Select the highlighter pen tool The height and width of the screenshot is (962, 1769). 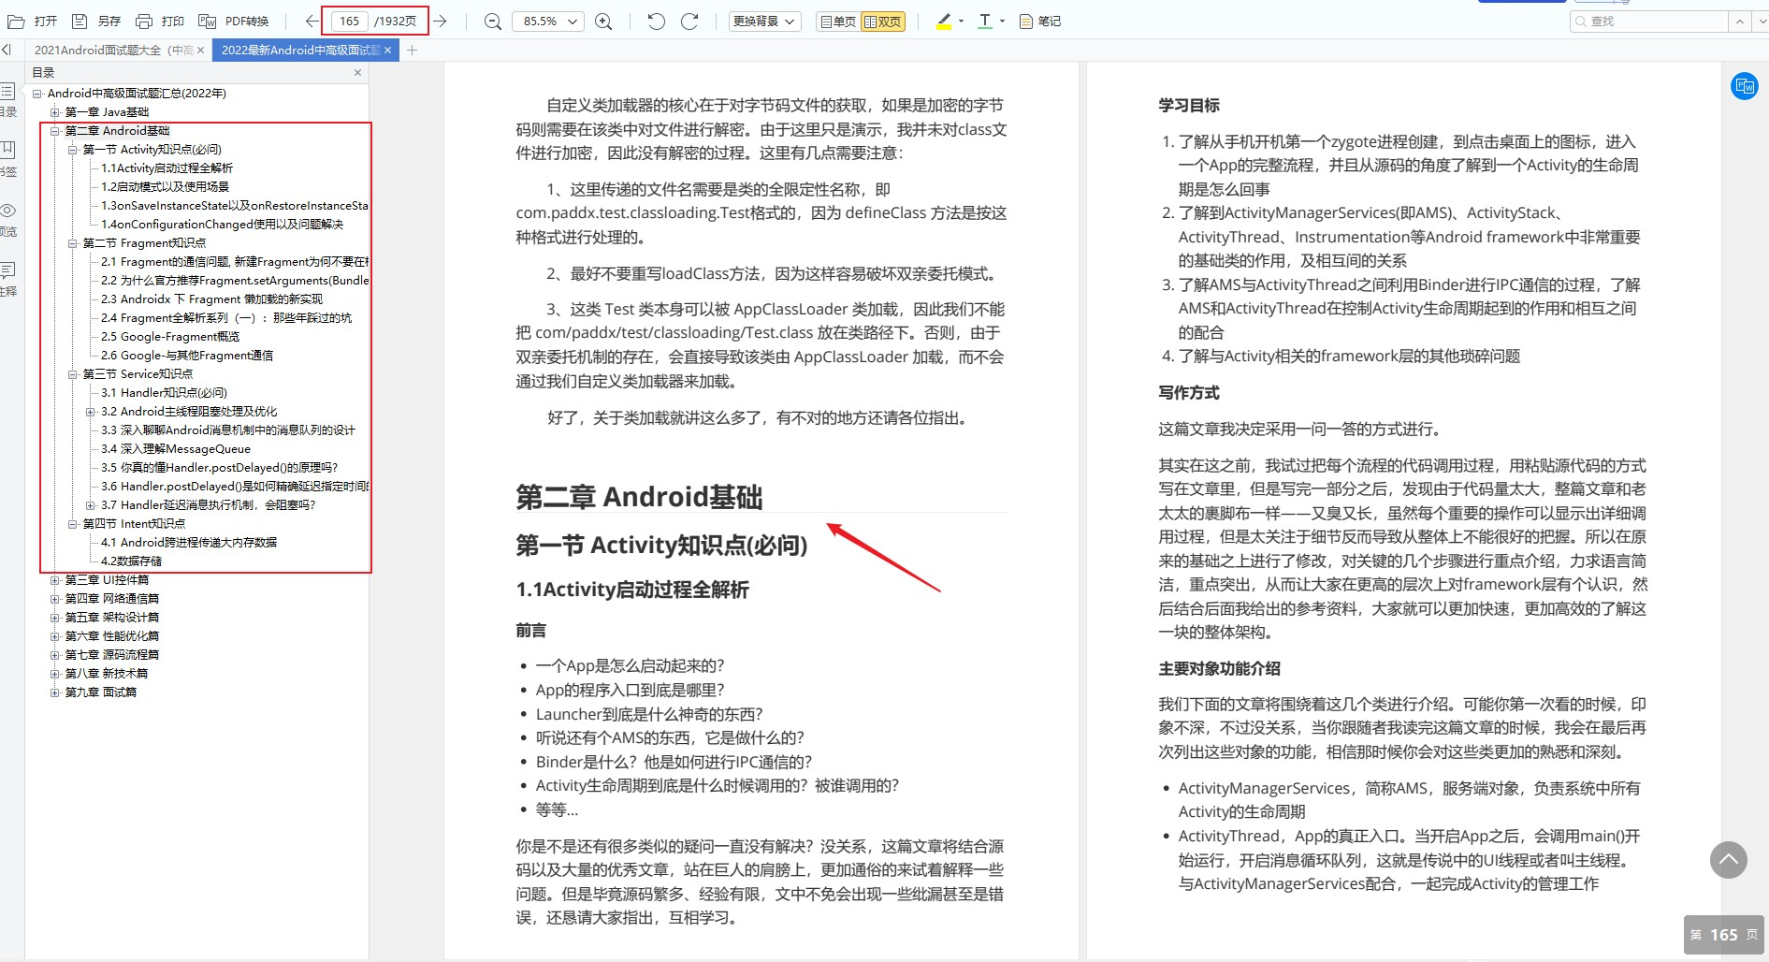(x=944, y=21)
